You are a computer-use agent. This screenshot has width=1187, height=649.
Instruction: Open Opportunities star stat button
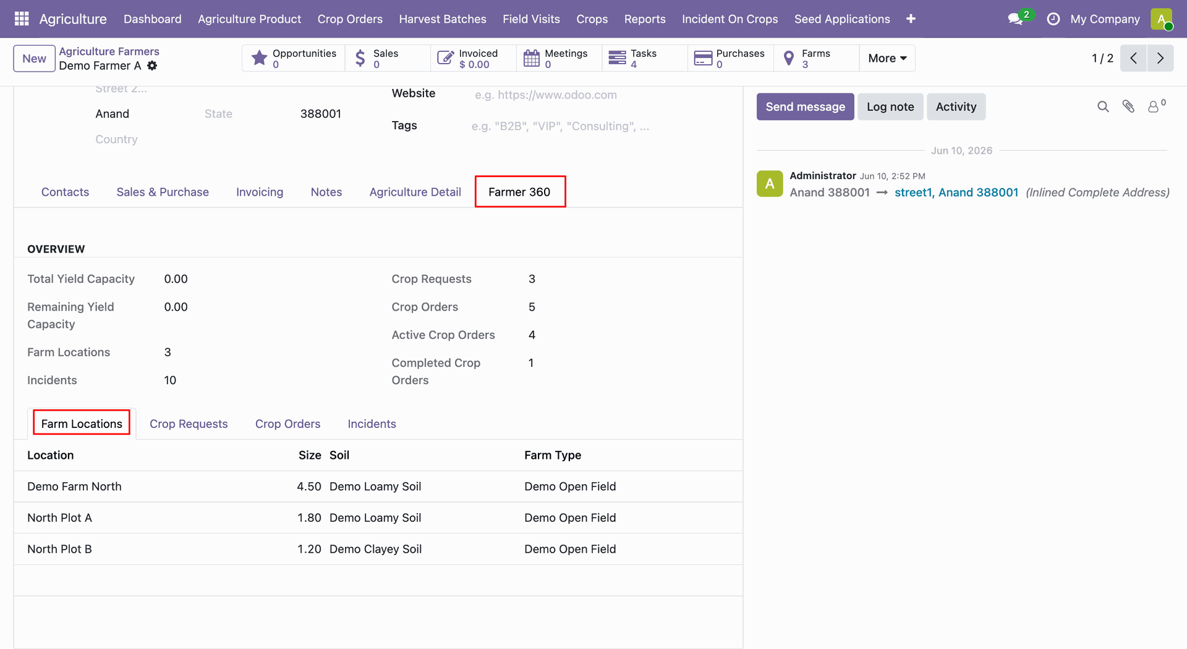click(x=294, y=58)
